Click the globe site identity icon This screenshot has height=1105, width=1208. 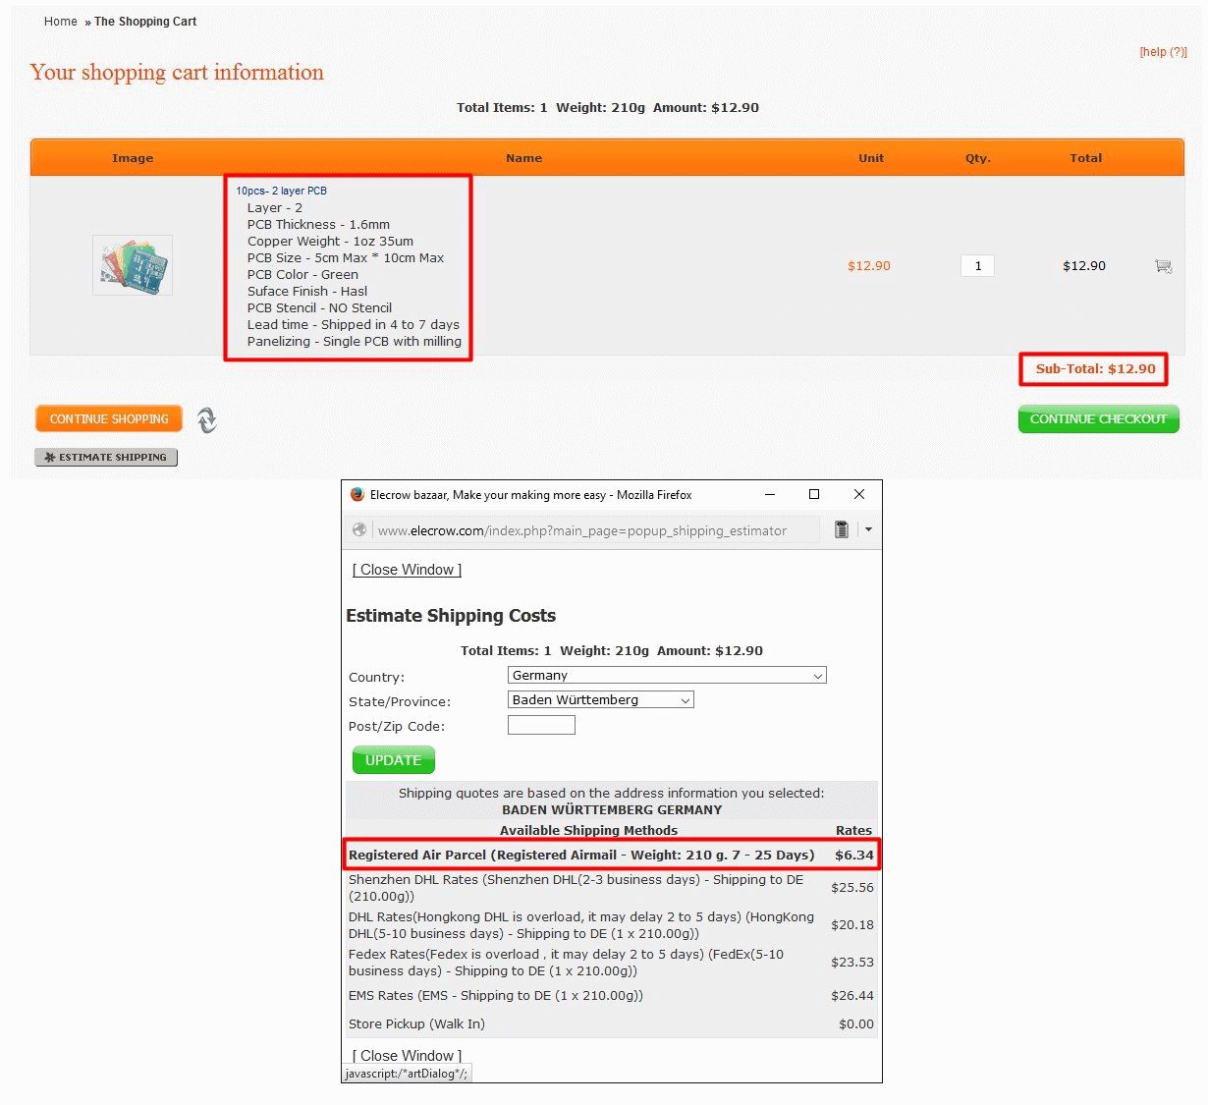(359, 530)
